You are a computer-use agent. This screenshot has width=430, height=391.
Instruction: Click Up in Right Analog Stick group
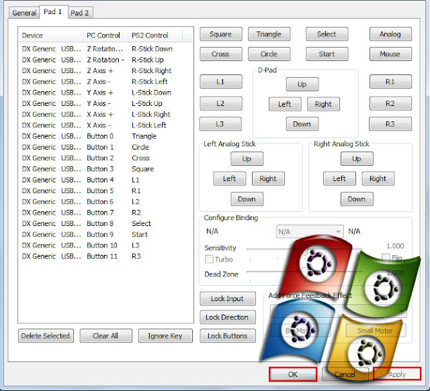tap(357, 159)
